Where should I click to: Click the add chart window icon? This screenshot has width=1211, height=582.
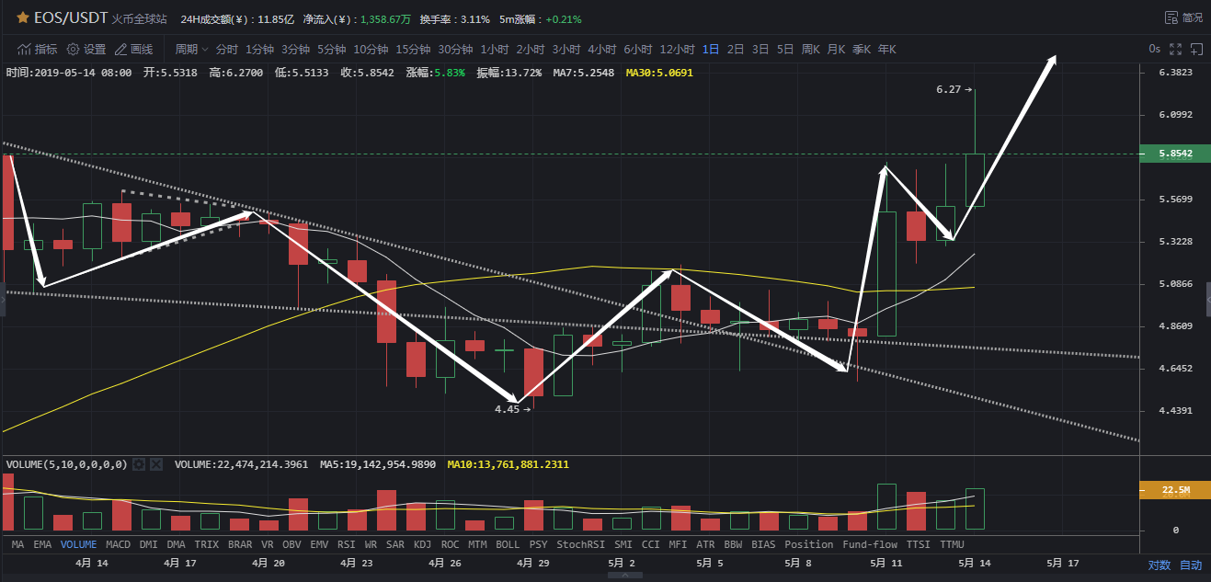(x=1195, y=49)
